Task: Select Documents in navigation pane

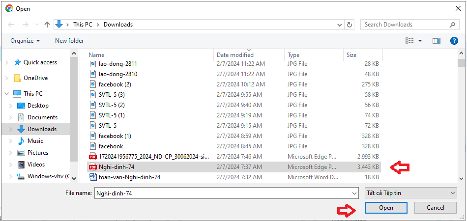Action: pos(42,117)
